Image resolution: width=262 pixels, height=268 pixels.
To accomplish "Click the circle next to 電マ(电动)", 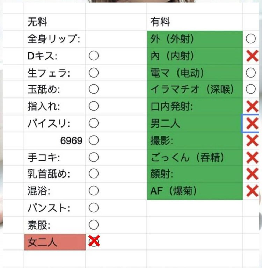I will (251, 73).
